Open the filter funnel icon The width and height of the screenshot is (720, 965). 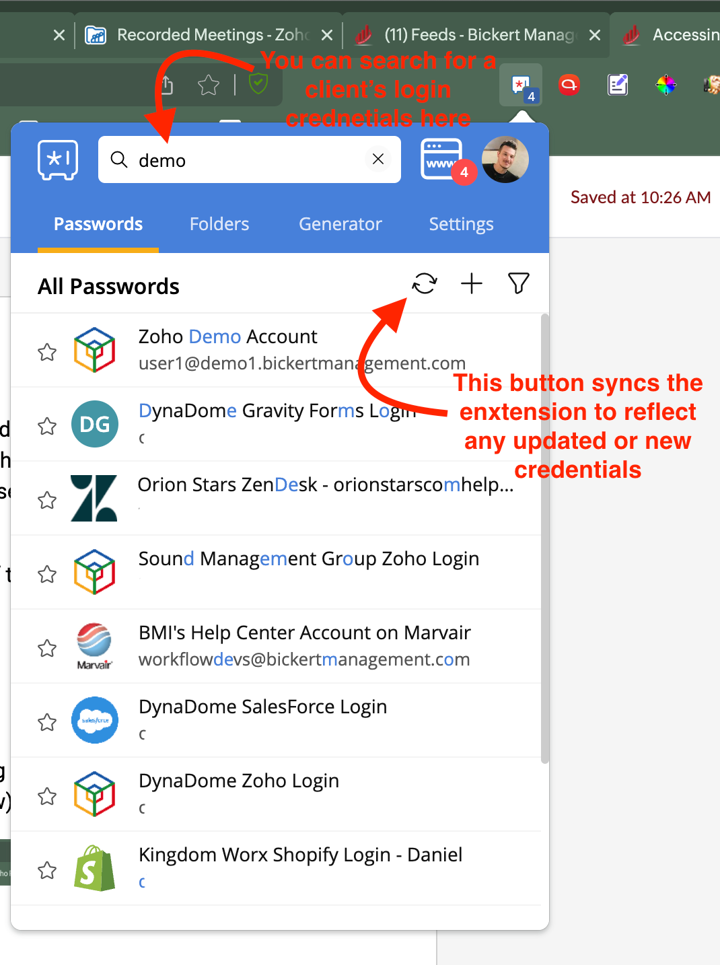(518, 284)
